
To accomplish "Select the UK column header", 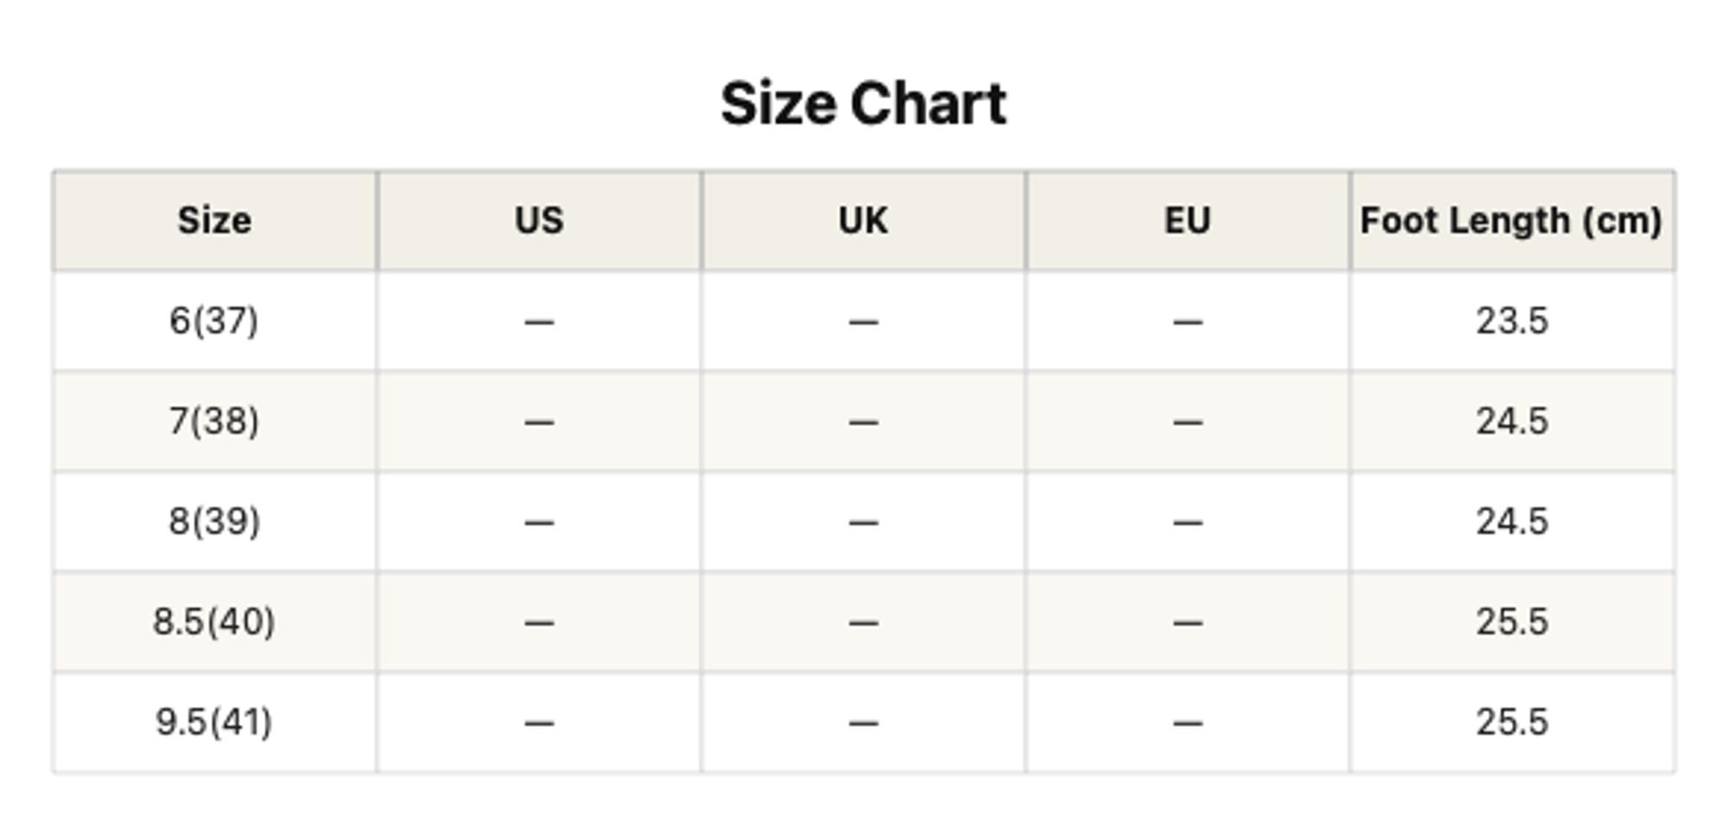I will point(863,220).
